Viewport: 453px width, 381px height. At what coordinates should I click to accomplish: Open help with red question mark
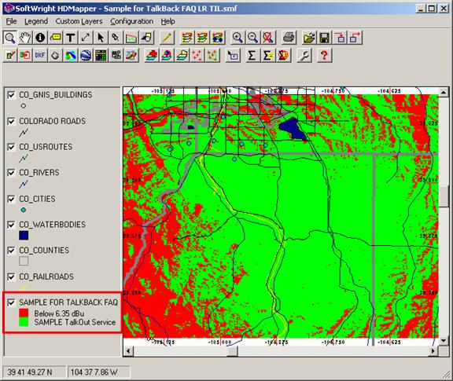tap(324, 55)
